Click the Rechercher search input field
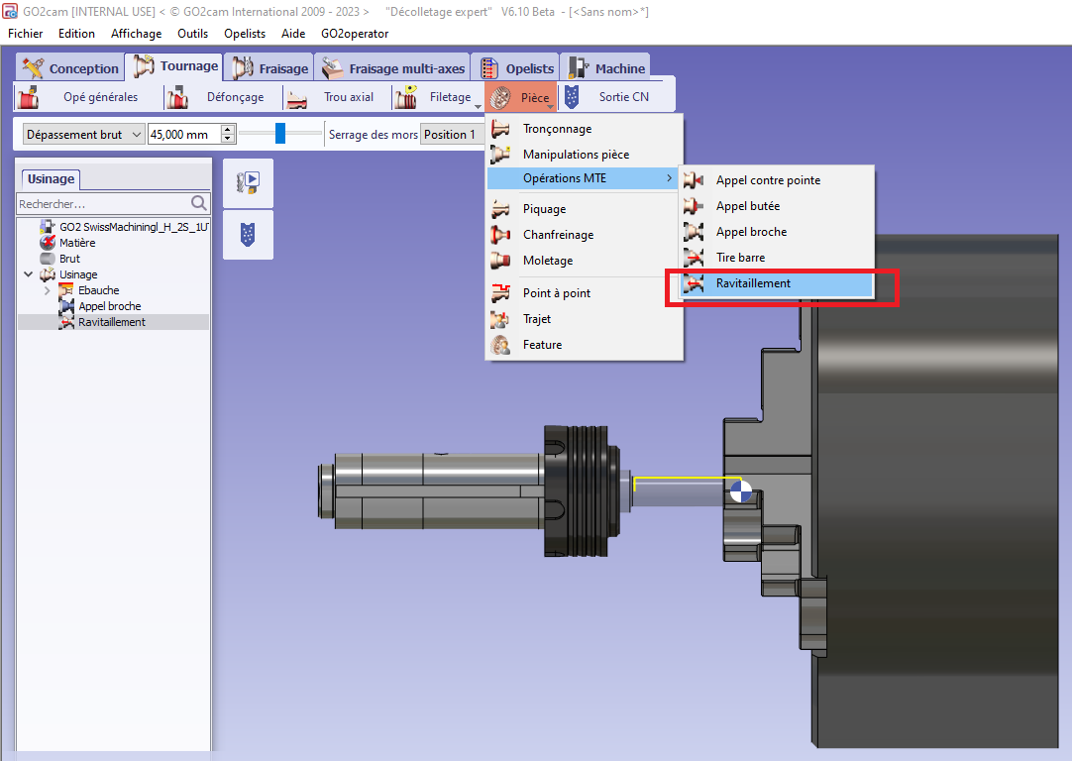 coord(103,203)
